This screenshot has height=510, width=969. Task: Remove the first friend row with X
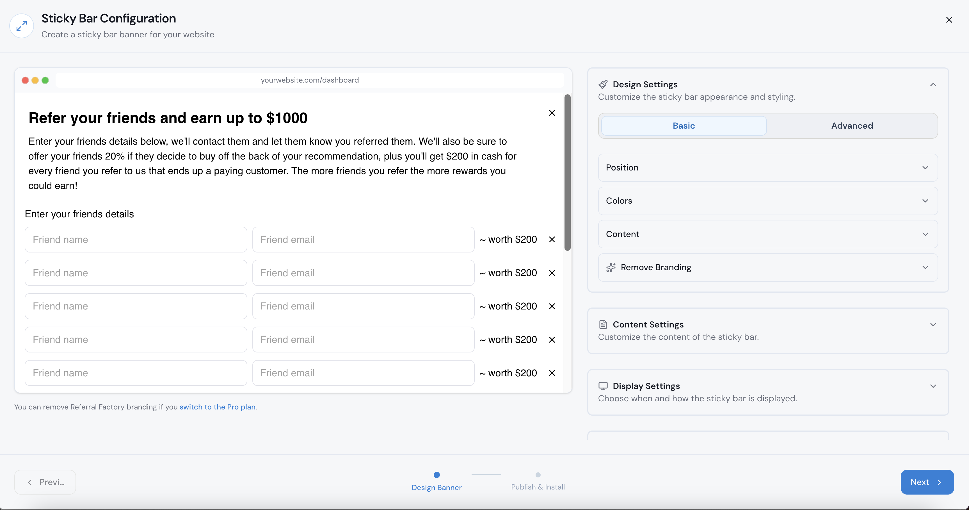point(552,239)
